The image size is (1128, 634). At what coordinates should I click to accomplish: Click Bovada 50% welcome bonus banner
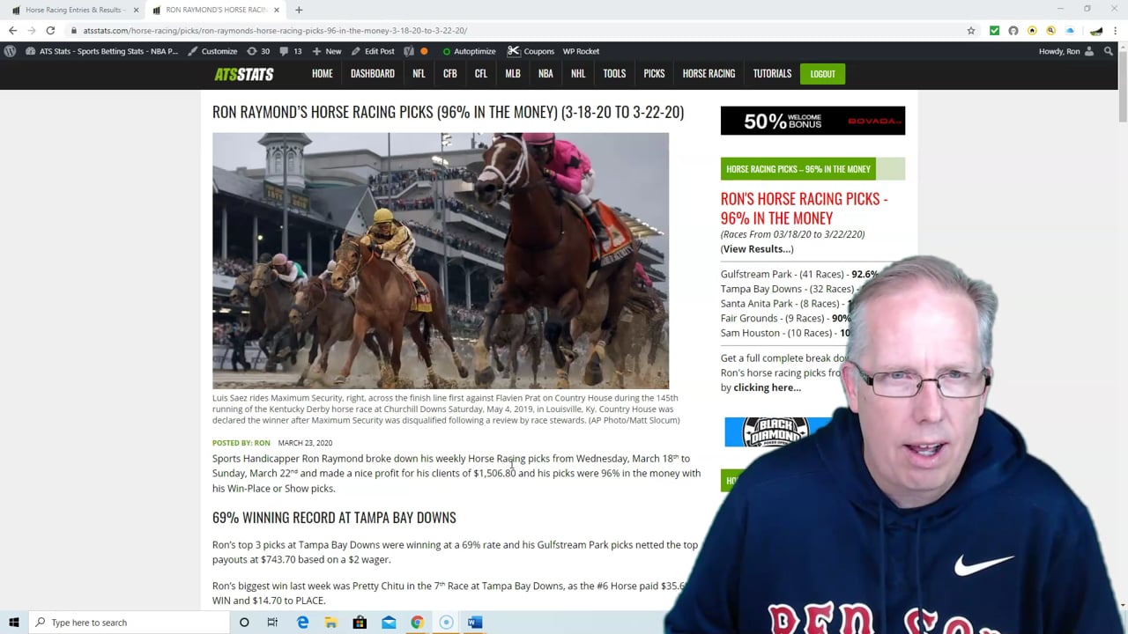pyautogui.click(x=813, y=121)
